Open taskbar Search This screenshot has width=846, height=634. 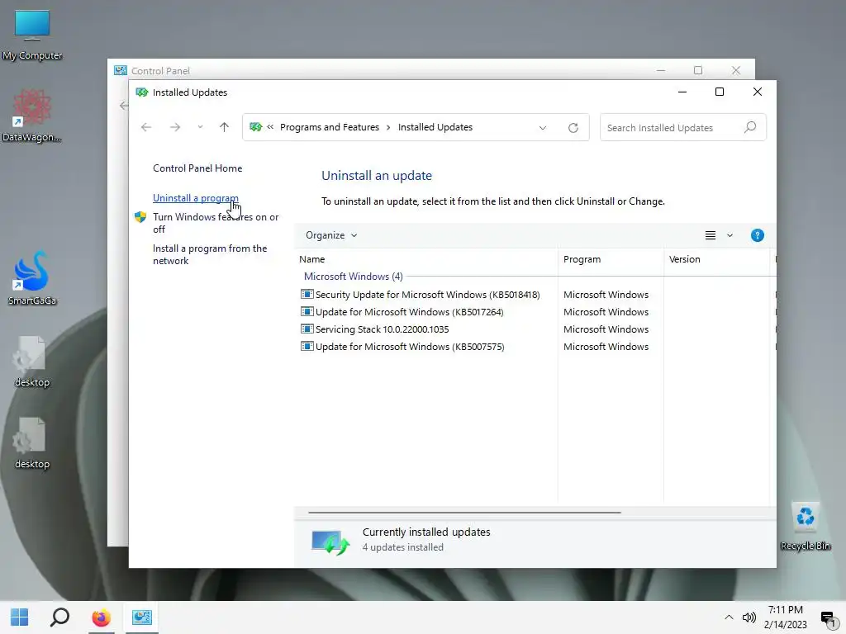[x=59, y=617]
